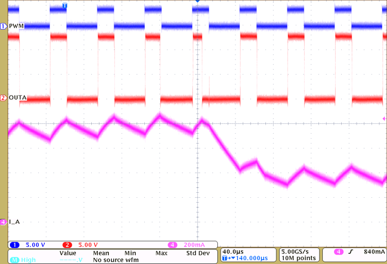Image resolution: width=387 pixels, height=264 pixels.
Task: Click the 840mA trigger level readout
Action: [x=374, y=252]
